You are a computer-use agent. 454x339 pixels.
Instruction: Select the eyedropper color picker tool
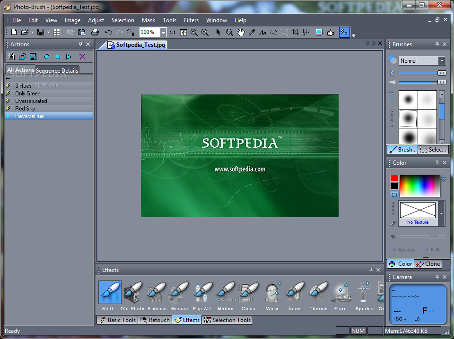pyautogui.click(x=252, y=32)
